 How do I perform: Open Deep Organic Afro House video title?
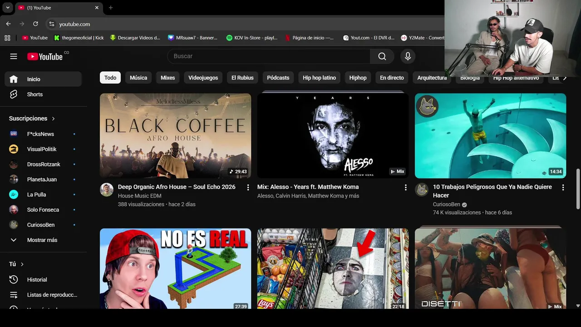click(177, 187)
